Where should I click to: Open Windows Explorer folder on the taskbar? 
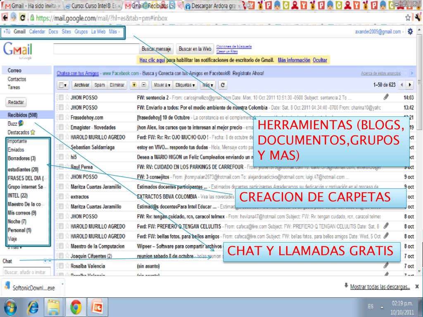coord(53,307)
